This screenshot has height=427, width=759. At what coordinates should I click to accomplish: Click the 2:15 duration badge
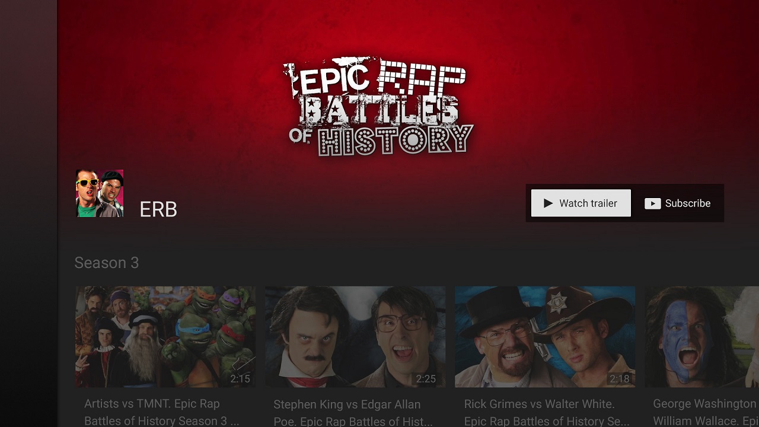pyautogui.click(x=240, y=378)
